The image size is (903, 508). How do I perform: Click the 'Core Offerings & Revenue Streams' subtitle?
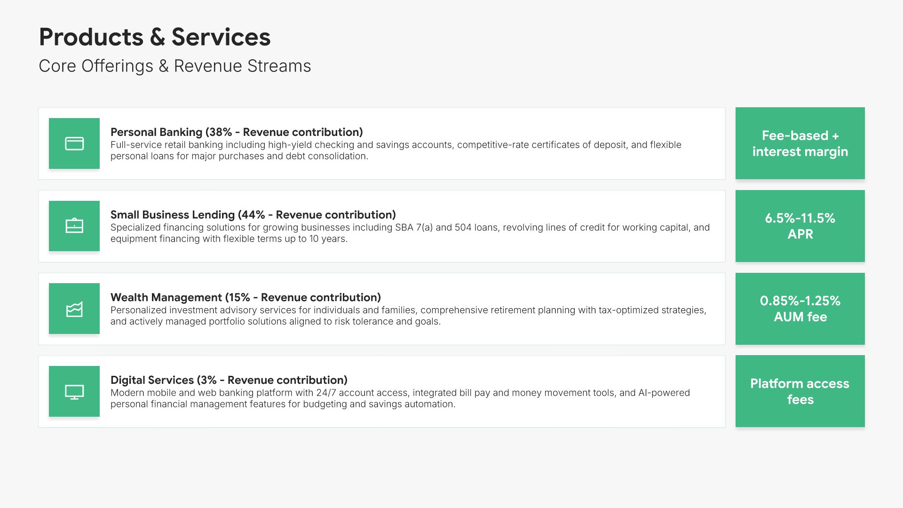point(174,66)
